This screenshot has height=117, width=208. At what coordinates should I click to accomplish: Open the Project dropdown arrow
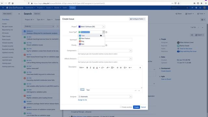point(104,27)
